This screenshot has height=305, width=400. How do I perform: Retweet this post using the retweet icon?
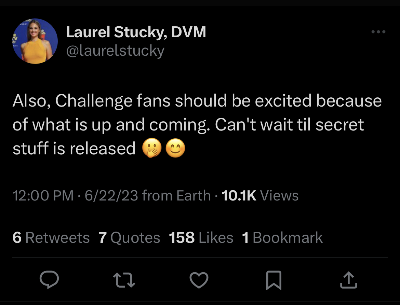(124, 280)
